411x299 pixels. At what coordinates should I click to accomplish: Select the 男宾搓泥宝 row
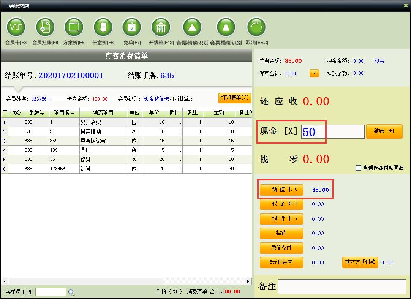127,141
